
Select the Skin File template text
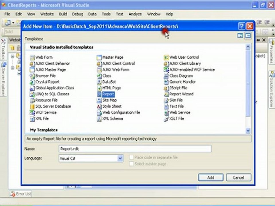click(176, 100)
